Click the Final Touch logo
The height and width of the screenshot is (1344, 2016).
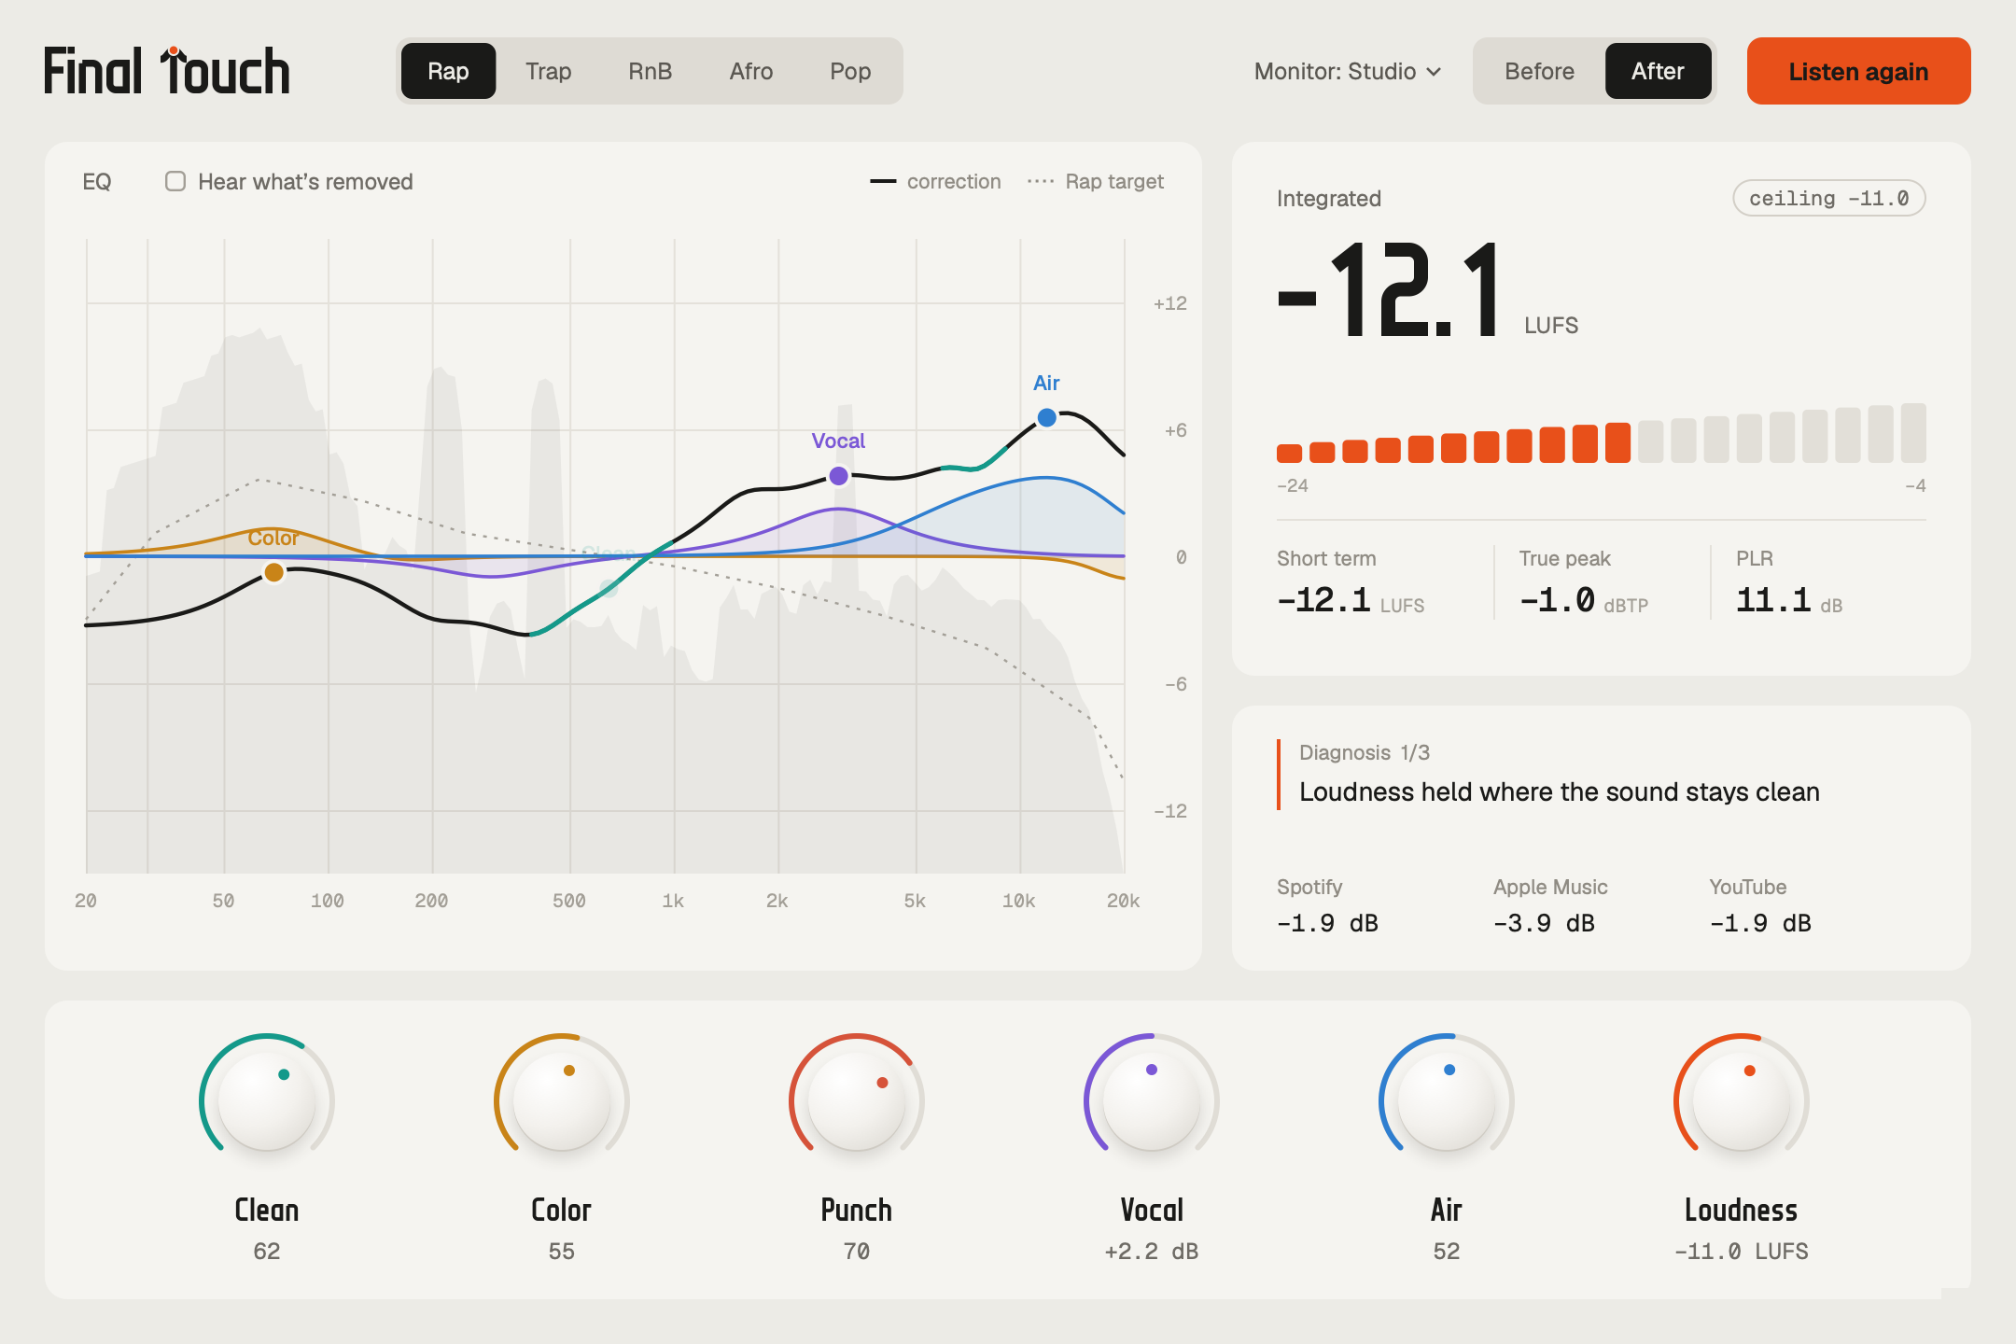pyautogui.click(x=167, y=71)
